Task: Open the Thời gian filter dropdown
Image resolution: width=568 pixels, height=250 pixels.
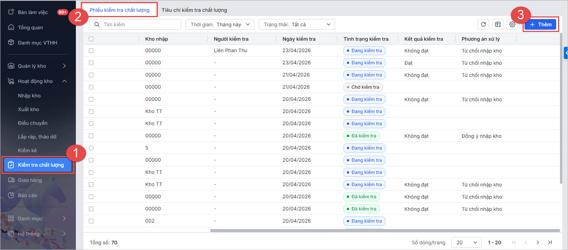Action: tap(220, 24)
